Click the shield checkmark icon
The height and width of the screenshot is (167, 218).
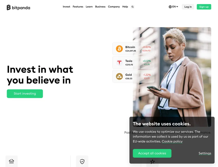click(x=82, y=161)
